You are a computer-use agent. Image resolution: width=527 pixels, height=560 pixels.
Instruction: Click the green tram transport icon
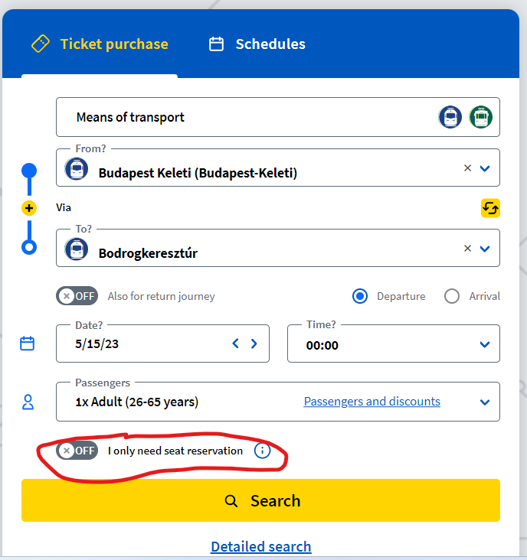(x=480, y=117)
